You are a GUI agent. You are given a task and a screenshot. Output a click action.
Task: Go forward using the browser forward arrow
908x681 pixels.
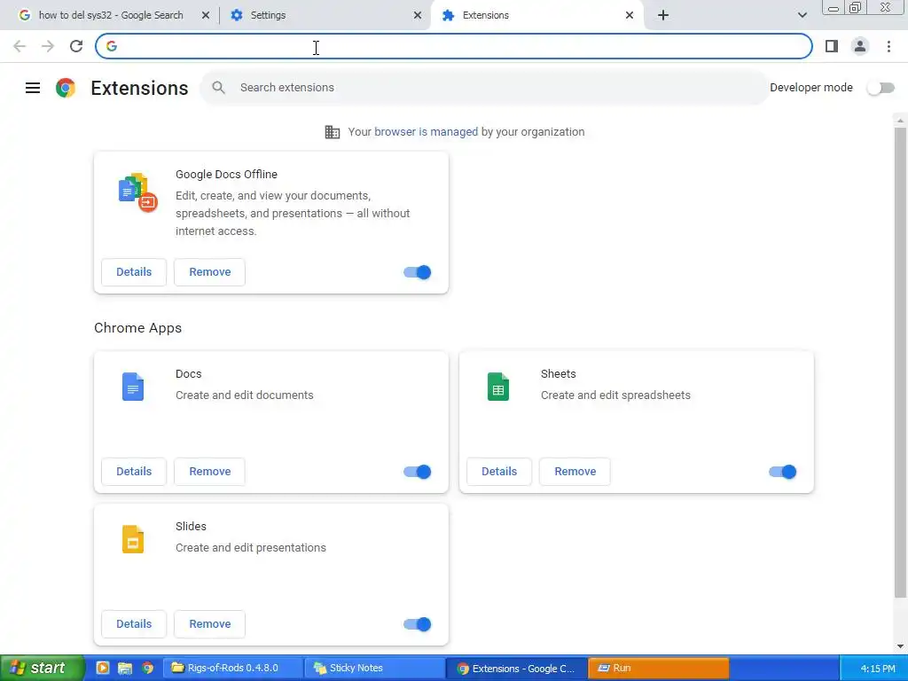coord(48,46)
